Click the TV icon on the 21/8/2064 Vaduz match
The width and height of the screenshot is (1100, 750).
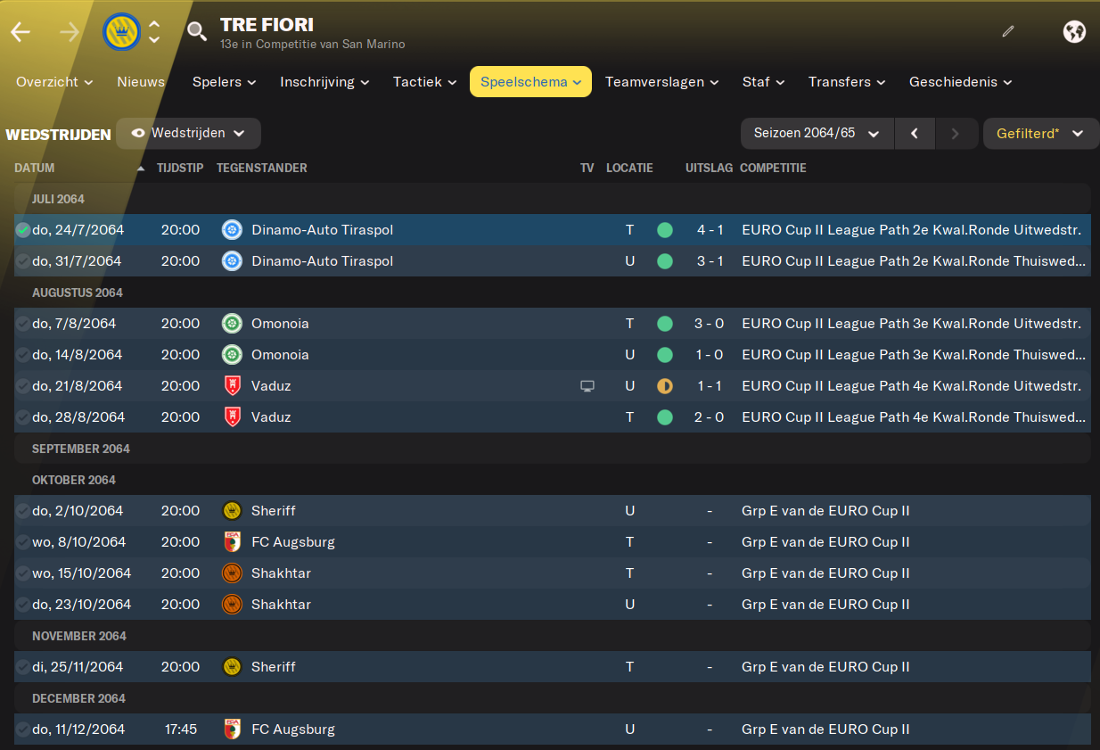pos(587,386)
